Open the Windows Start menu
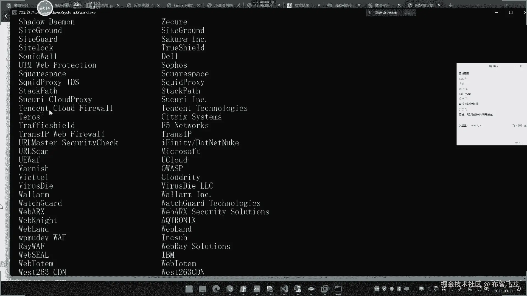 [189, 289]
